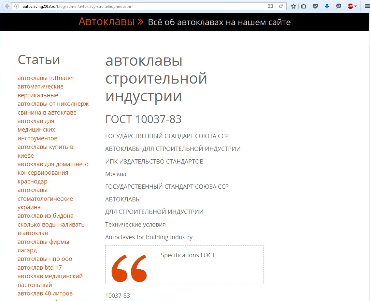Click the main heading автоклавы строительной индустрии
This screenshot has width=370, height=301.
(x=156, y=79)
